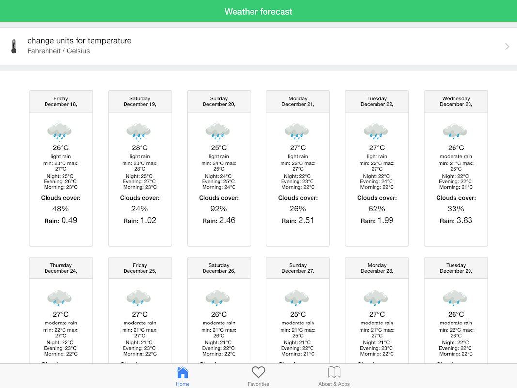The height and width of the screenshot is (388, 517).
Task: Click rain cloud icon for Wednesday December 23
Action: [455, 131]
